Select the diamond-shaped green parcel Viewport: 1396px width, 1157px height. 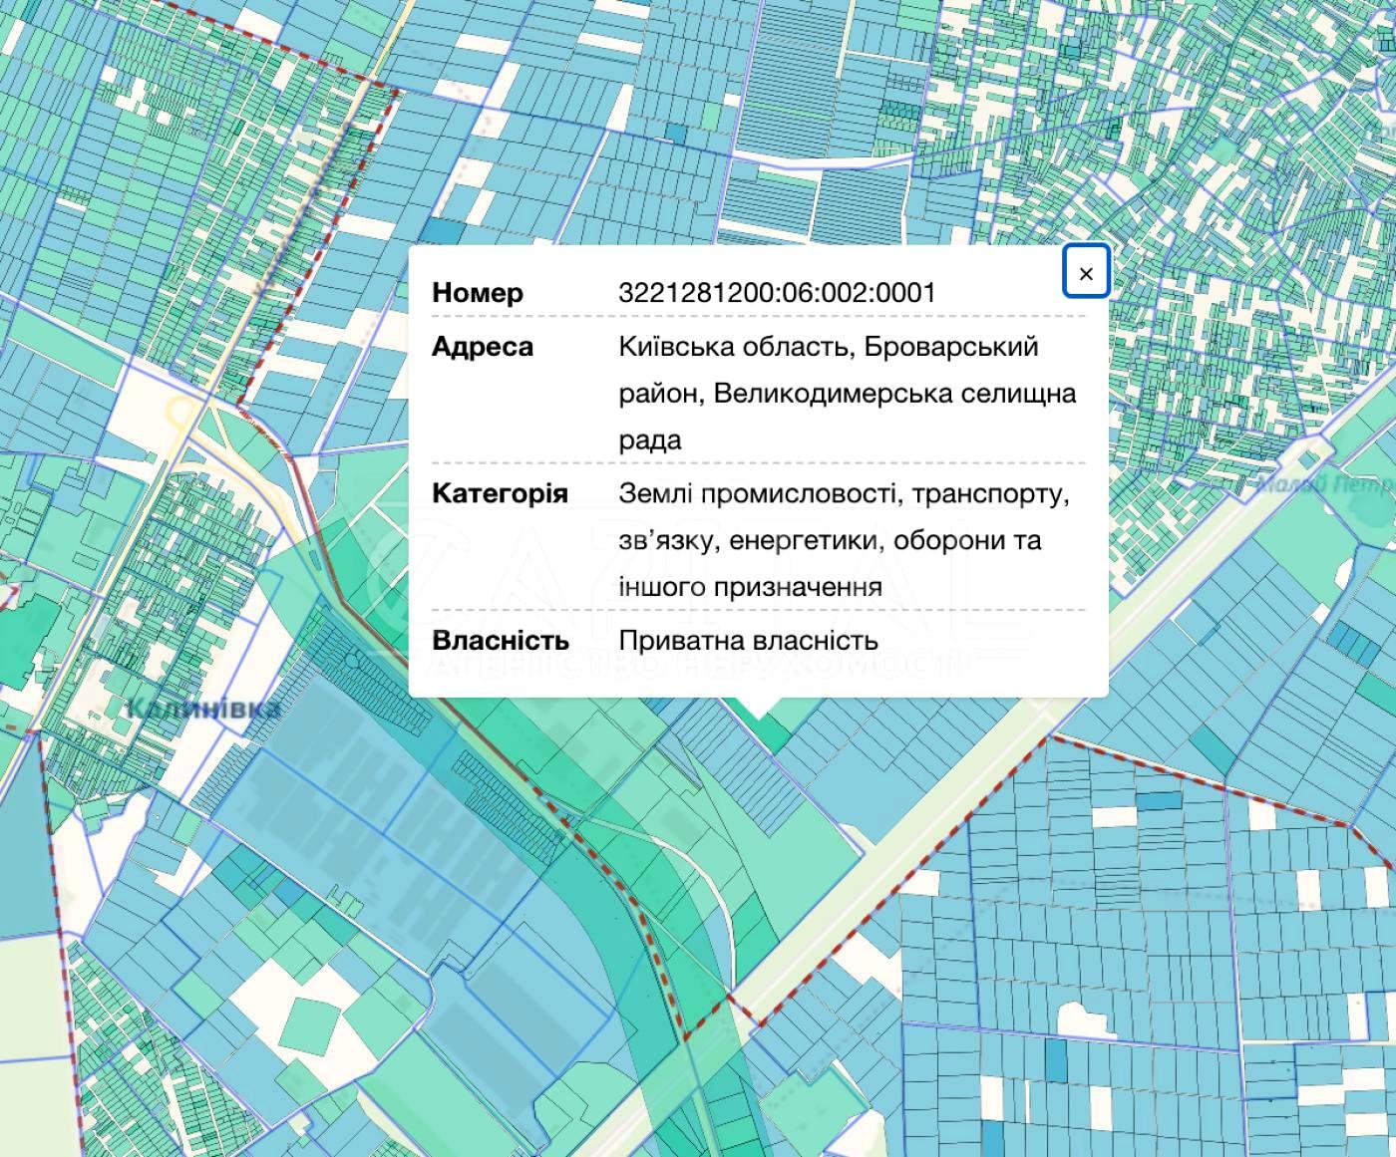(x=311, y=1026)
